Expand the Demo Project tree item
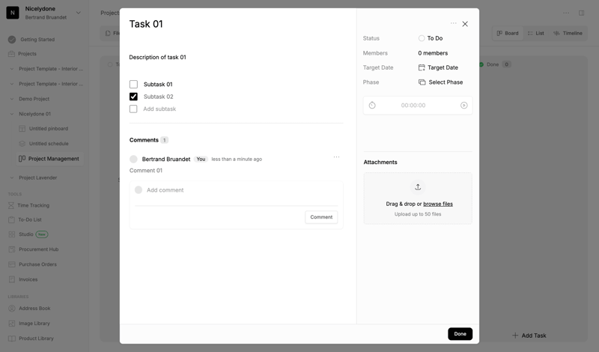Viewport: 599px width, 352px height. pos(12,99)
